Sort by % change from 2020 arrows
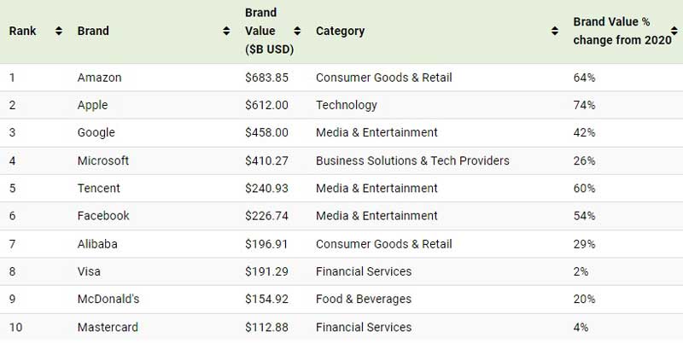The height and width of the screenshot is (343, 683). pyautogui.click(x=674, y=31)
